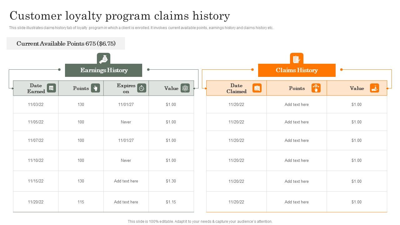
Task: Select the calendar icon in Date Earned header
Action: (51, 88)
